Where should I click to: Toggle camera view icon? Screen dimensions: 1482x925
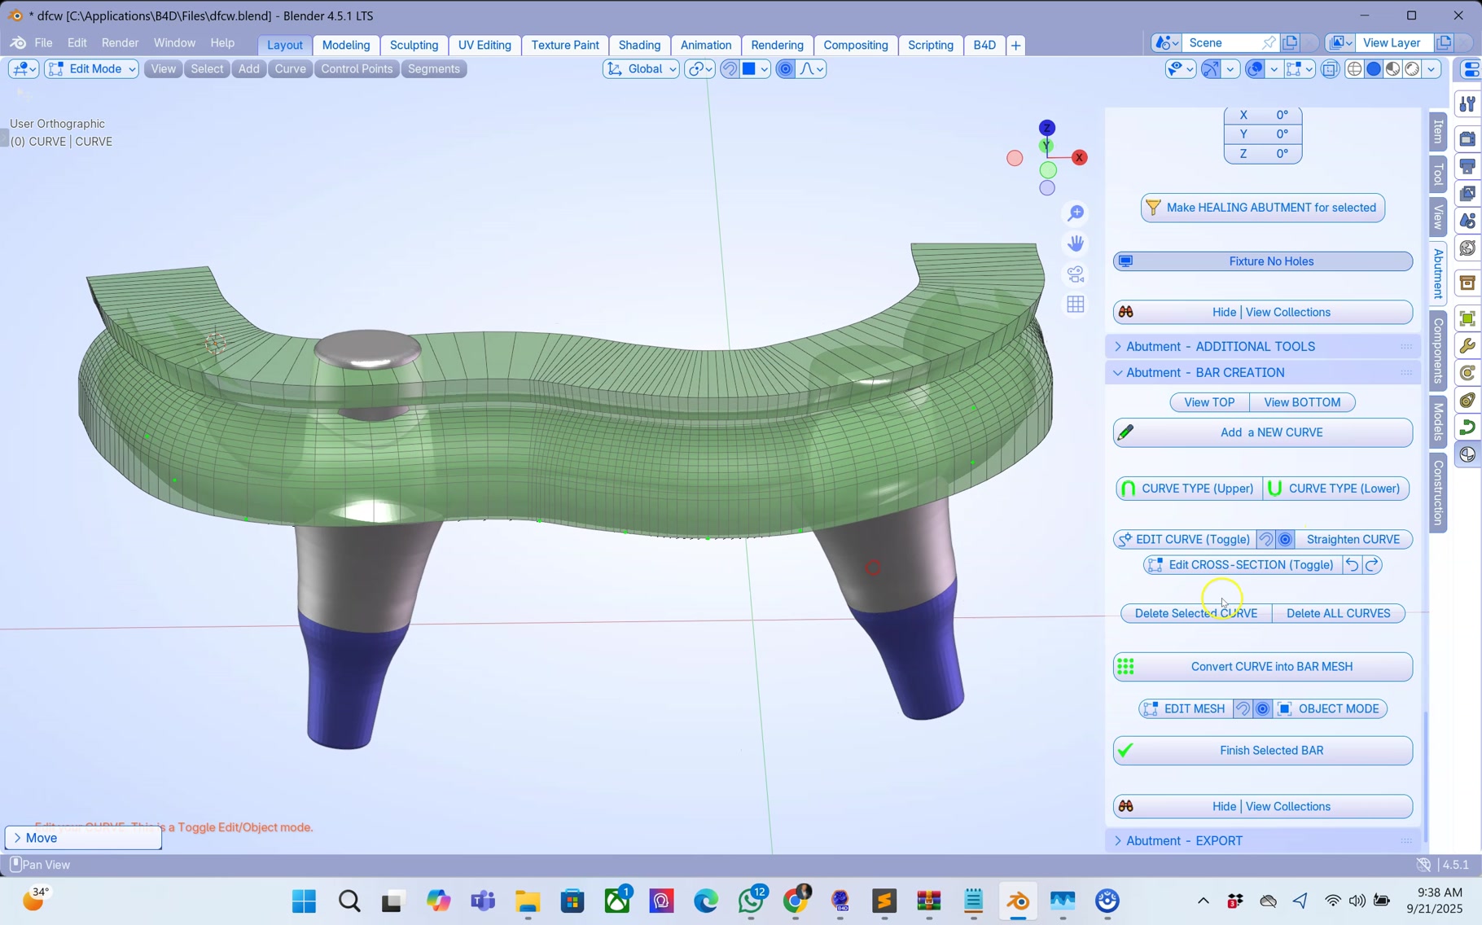point(1076,274)
